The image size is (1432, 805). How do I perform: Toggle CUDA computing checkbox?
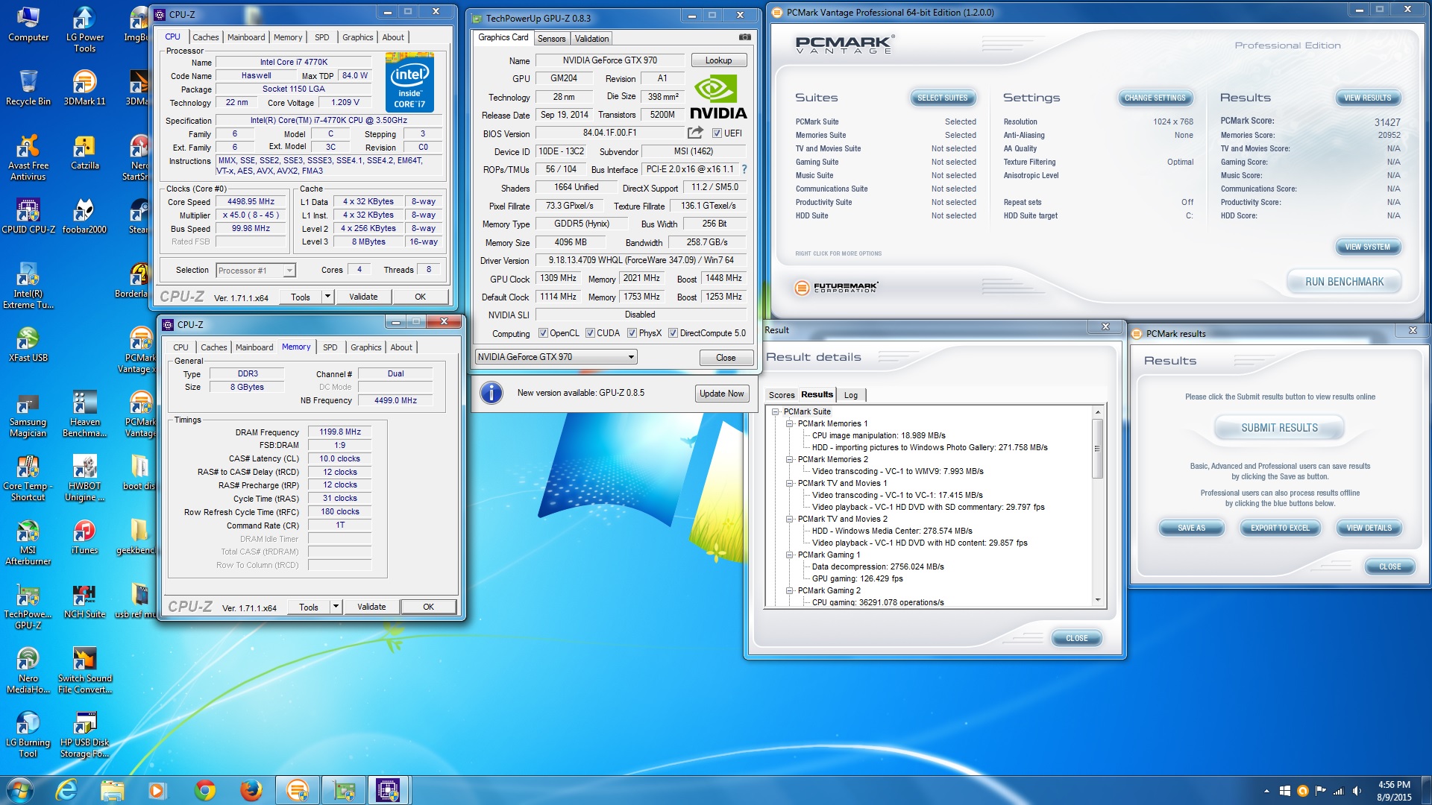(590, 333)
